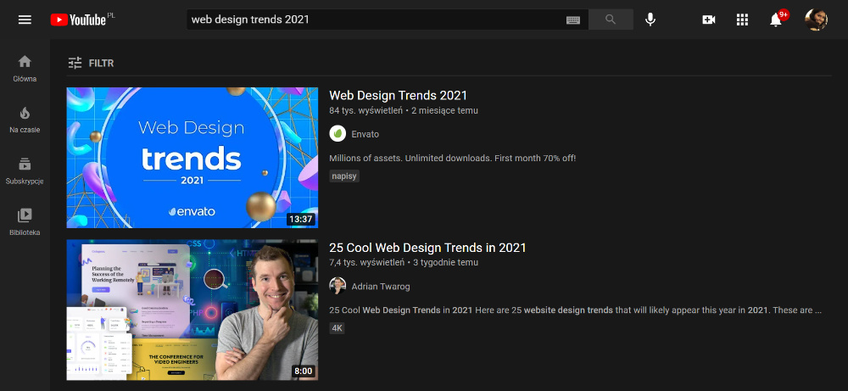The height and width of the screenshot is (391, 848).
Task: Open the on-screen keyboard icon
Action: [x=573, y=20]
